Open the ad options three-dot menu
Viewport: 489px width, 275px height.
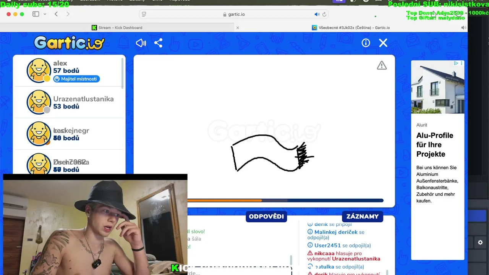[x=461, y=63]
